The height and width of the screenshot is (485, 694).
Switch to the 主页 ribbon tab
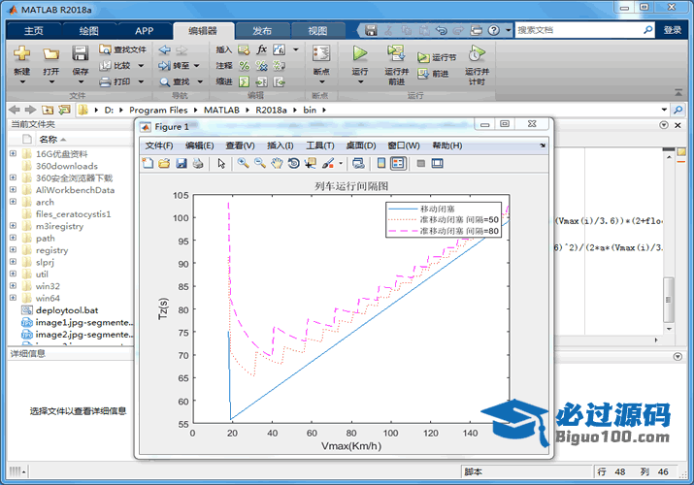[x=34, y=31]
